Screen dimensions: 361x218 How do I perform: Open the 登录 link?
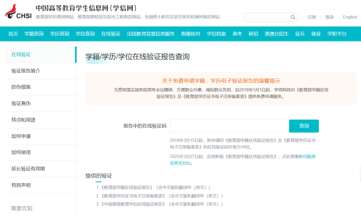click(330, 17)
